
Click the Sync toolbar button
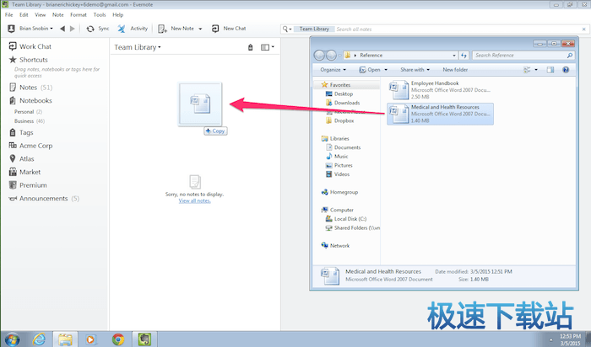(98, 29)
